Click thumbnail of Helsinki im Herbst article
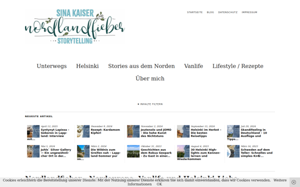Viewport: 300px width, 187px height. [183, 131]
